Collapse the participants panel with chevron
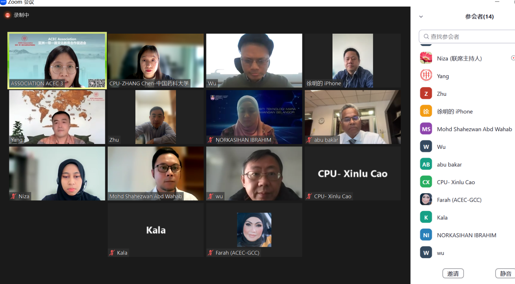Screen dimensions: 515x284 [x=421, y=17]
